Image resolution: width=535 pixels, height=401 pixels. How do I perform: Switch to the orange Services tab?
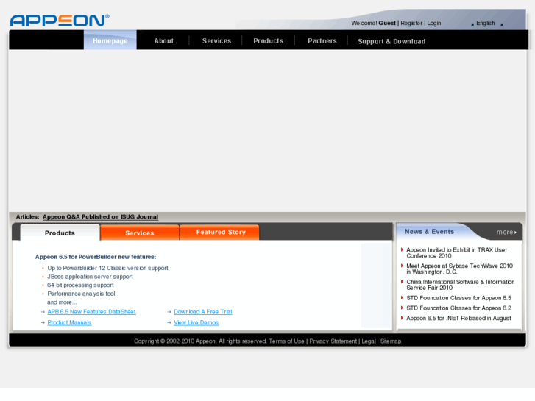pos(140,233)
